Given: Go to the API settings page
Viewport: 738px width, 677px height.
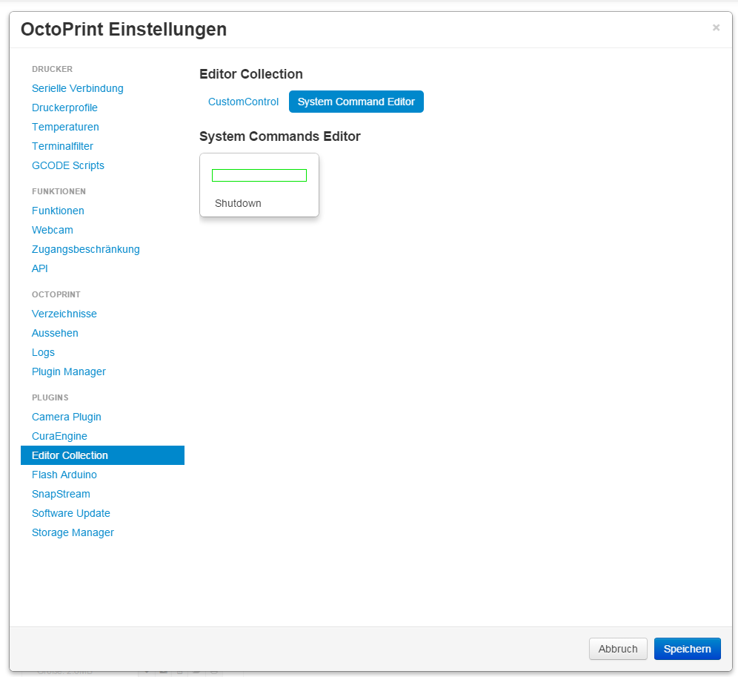Looking at the screenshot, I should point(39,269).
